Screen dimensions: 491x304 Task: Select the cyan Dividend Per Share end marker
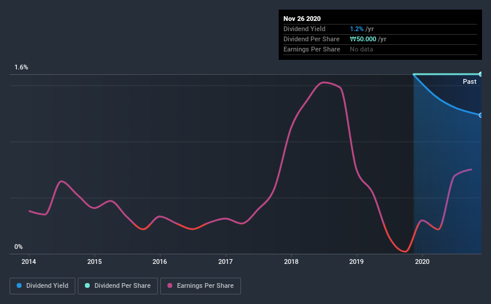click(x=480, y=74)
